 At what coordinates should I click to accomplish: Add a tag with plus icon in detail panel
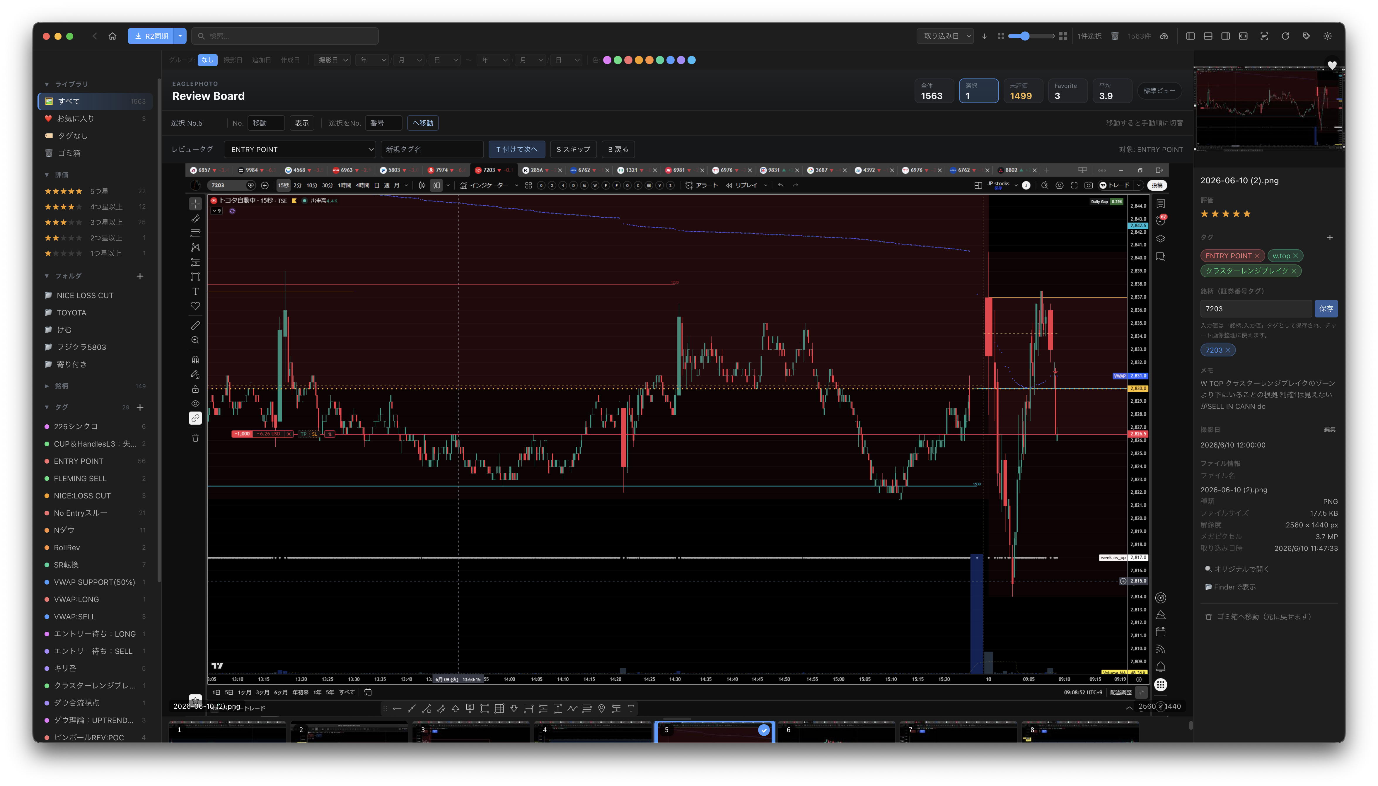coord(1330,237)
